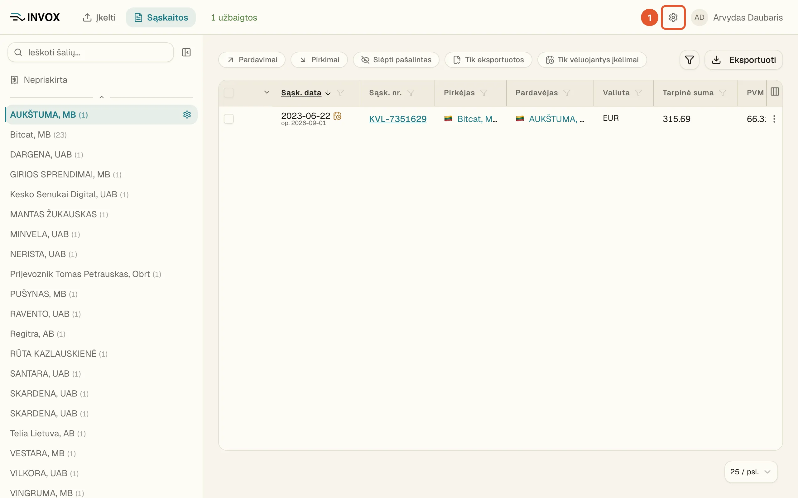Open invoice link KVL-7351629
The width and height of the screenshot is (798, 498).
click(x=398, y=119)
